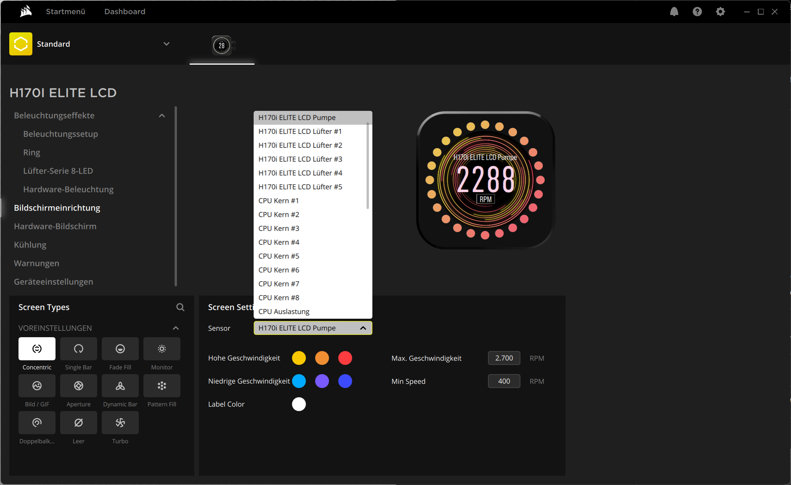This screenshot has height=485, width=791.
Task: Choose H170i ELITE LCD Lüfter #4
Action: pyautogui.click(x=310, y=173)
